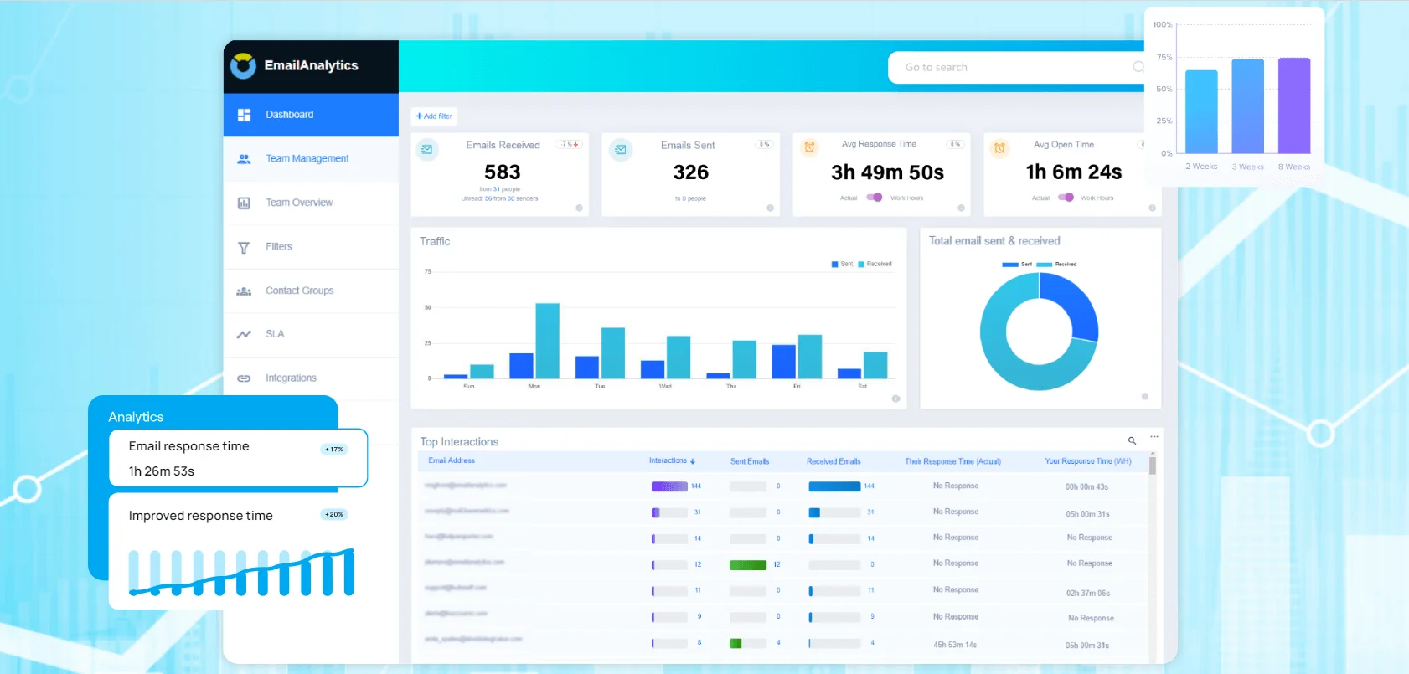Click the EmailAnalytics logo icon

coord(243,65)
